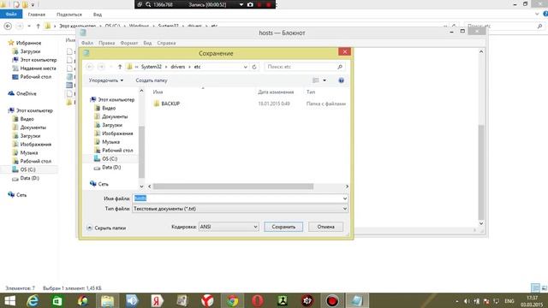The width and height of the screenshot is (548, 308).
Task: Click the view options icon in save dialog
Action: pos(316,80)
